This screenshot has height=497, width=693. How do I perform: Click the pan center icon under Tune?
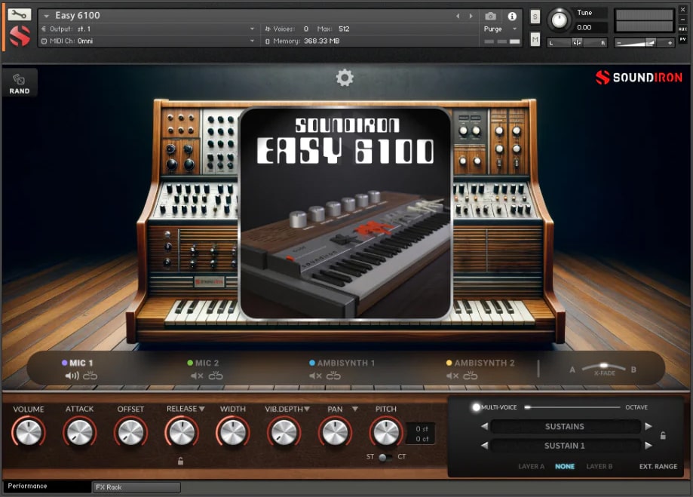[x=577, y=43]
